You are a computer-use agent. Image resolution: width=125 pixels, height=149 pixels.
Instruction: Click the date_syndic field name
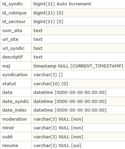click(x=16, y=102)
